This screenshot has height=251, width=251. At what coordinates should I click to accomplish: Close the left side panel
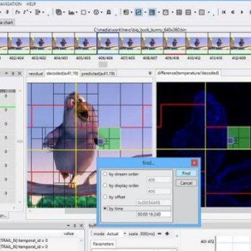pos(20,73)
